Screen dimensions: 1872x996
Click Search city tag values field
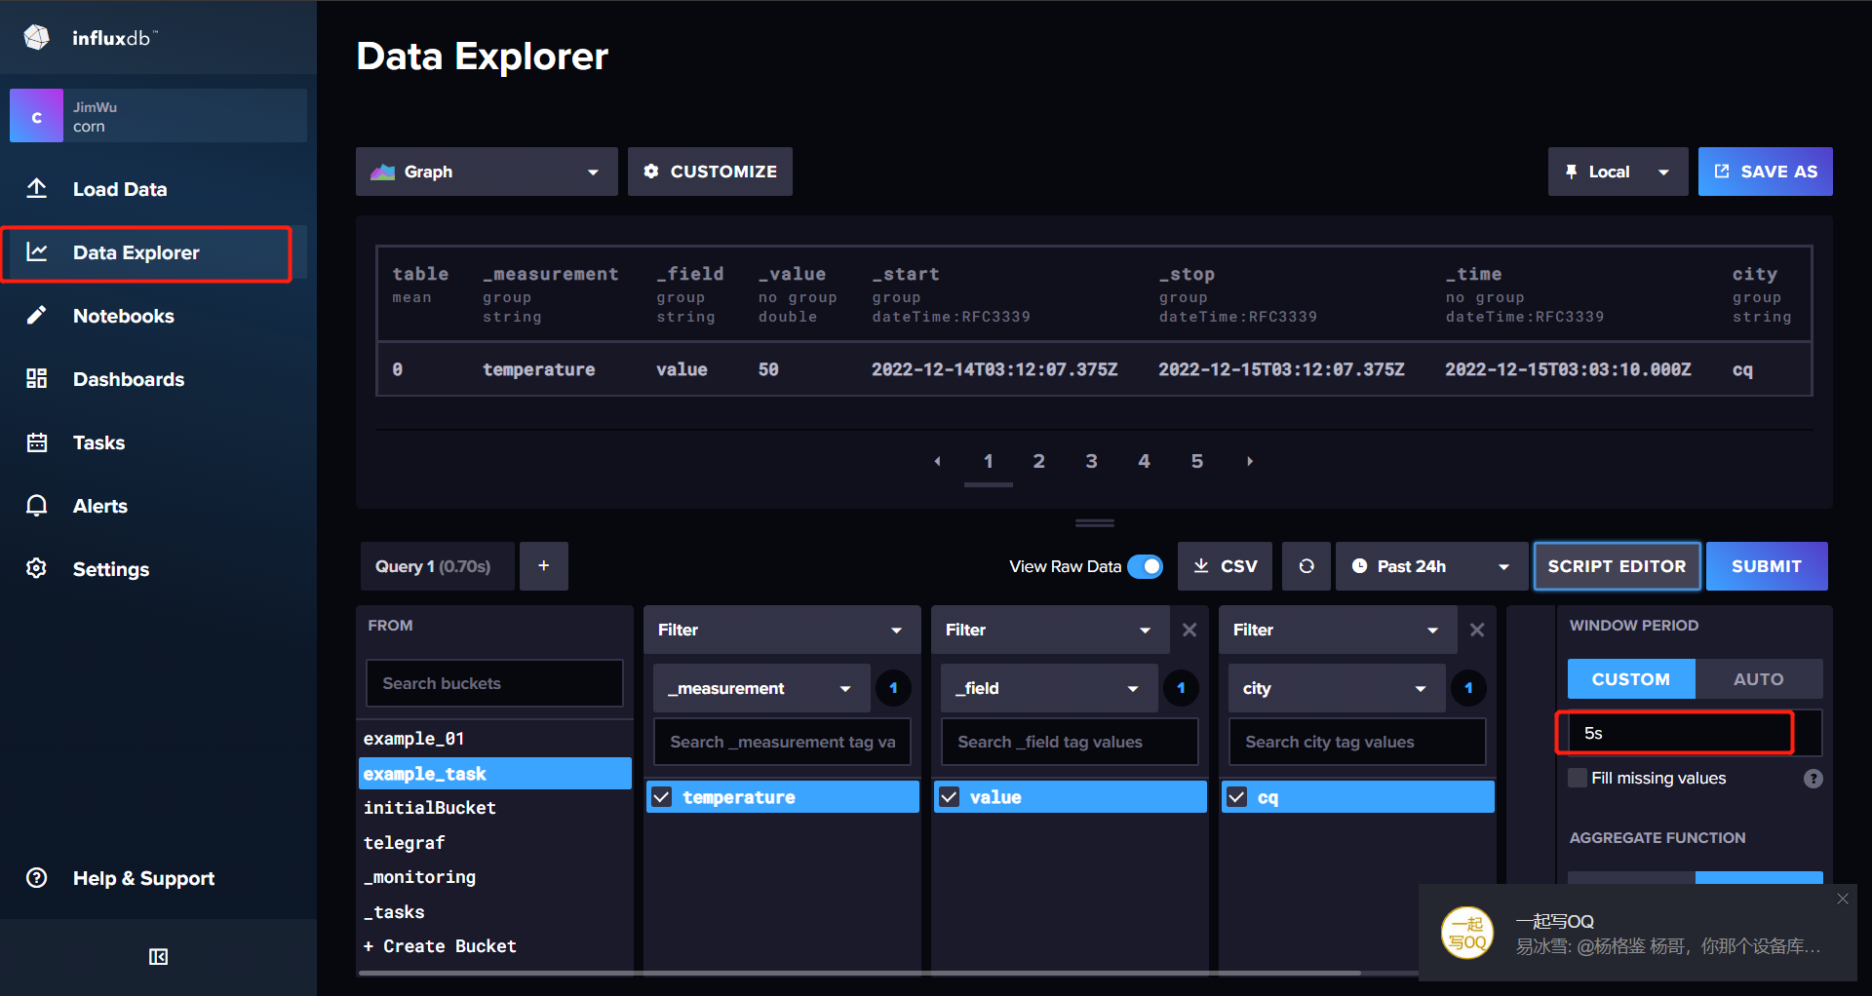coord(1357,742)
